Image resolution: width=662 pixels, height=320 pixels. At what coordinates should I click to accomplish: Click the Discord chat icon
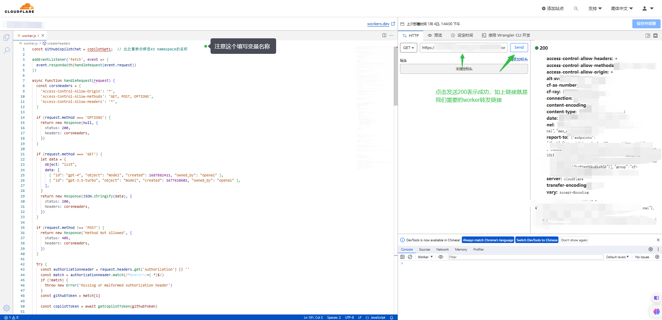655,36
